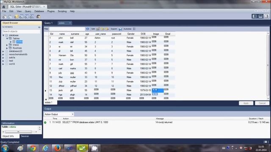Click the edata table icon in schema tree
This screenshot has width=271, height=152.
pos(14,42)
